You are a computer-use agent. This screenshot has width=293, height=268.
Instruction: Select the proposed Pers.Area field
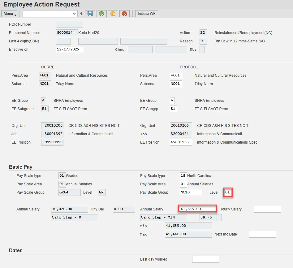pyautogui.click(x=176, y=76)
